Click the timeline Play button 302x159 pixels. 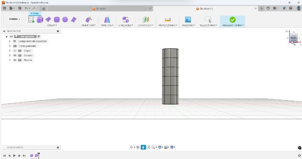pyautogui.click(x=14, y=156)
